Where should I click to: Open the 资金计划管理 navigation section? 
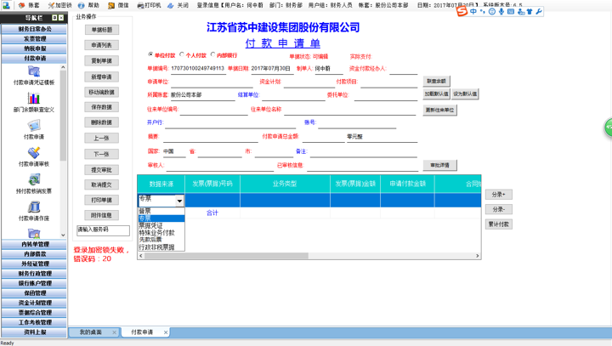34,303
